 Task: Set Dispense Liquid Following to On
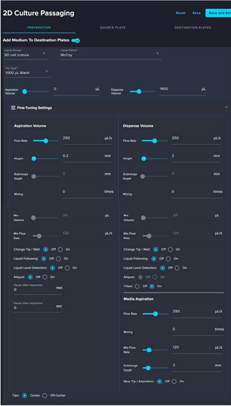click(x=169, y=259)
